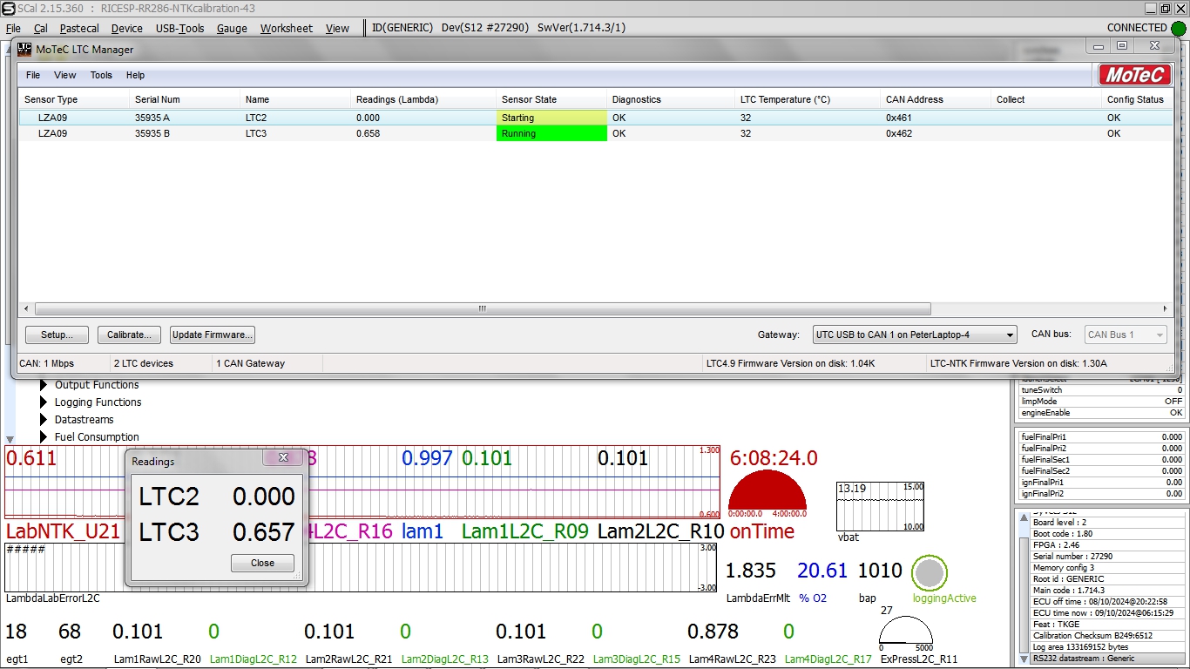Open the Pastecal menu
The image size is (1190, 669).
tap(79, 28)
